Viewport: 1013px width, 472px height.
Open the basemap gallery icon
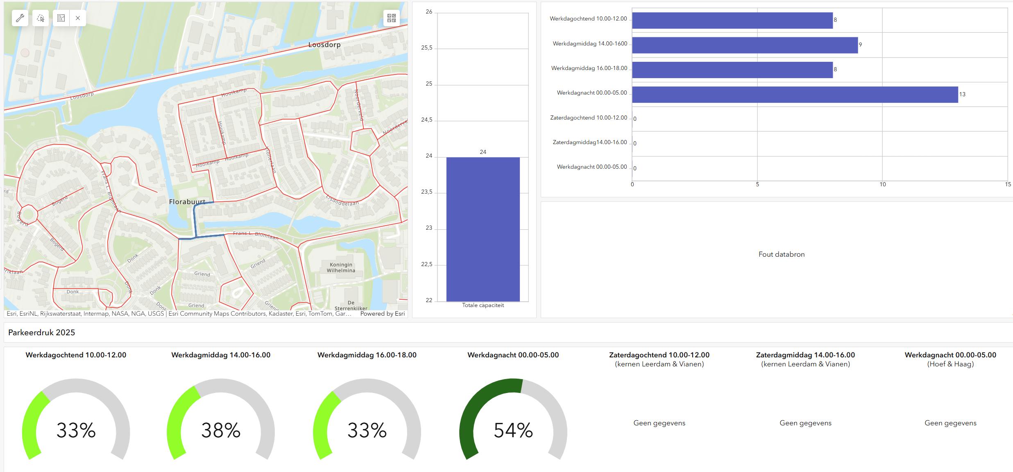point(392,18)
